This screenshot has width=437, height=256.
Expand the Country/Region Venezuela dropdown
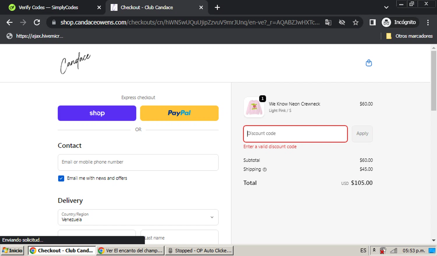[x=138, y=217]
